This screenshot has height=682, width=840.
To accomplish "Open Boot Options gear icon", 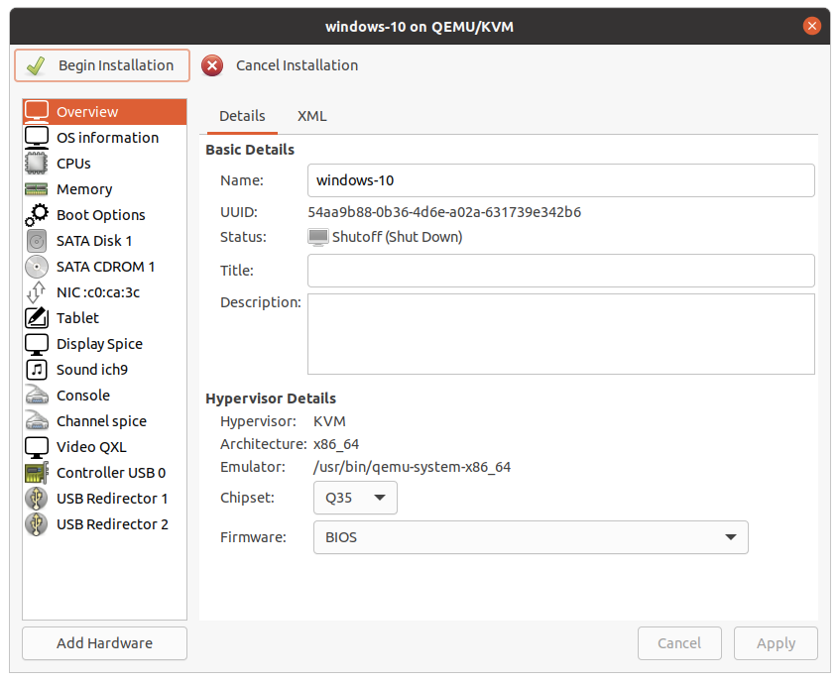I will coord(37,215).
